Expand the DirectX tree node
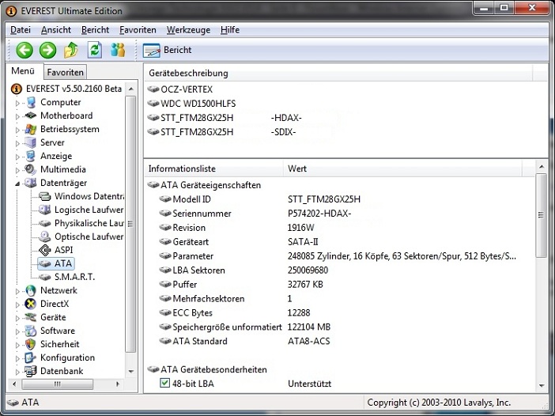Viewport: 555px width, 416px height. click(17, 304)
